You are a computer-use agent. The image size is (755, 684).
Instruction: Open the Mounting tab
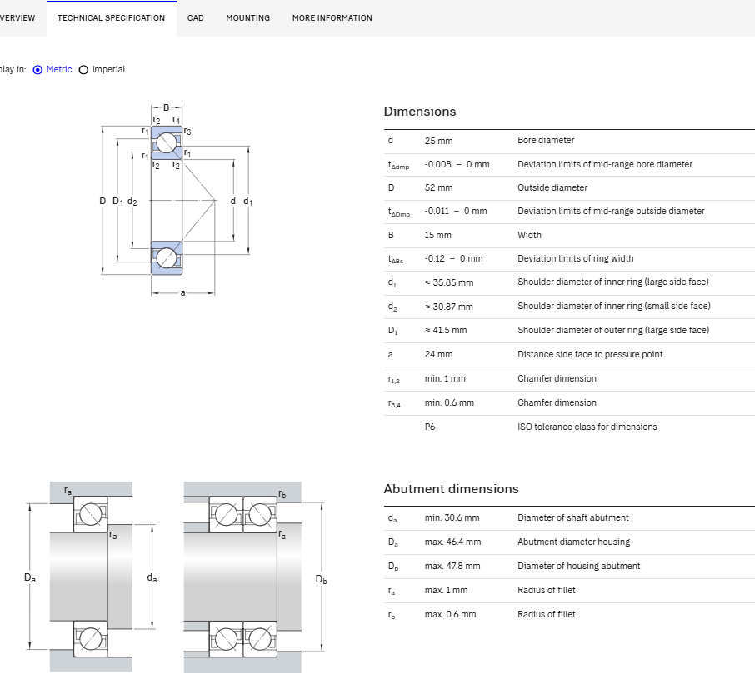pos(248,17)
